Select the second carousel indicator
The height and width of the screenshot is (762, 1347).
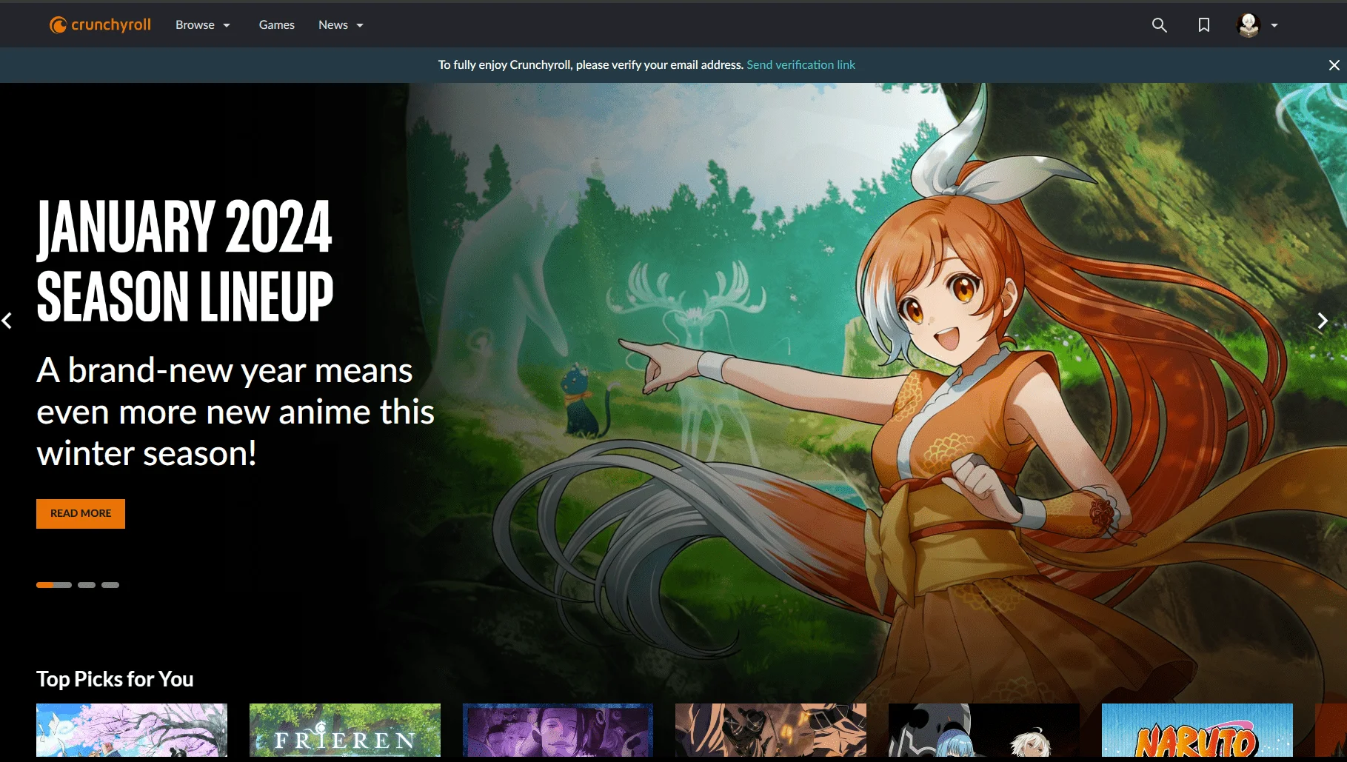point(87,585)
